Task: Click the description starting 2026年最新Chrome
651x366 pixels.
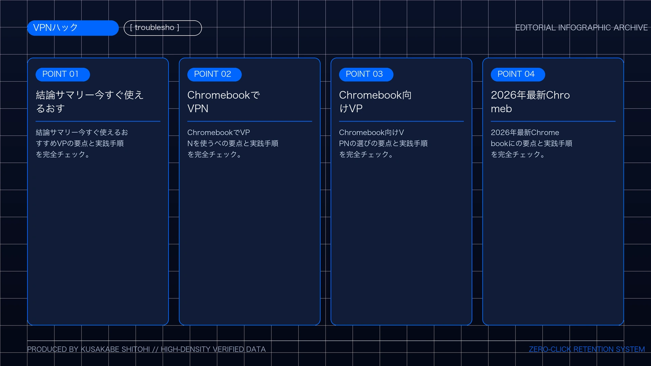Action: [532, 143]
